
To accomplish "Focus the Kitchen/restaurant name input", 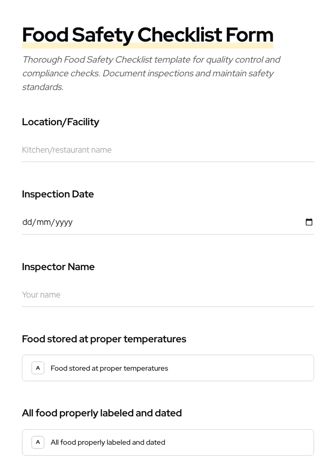I will (137, 150).
